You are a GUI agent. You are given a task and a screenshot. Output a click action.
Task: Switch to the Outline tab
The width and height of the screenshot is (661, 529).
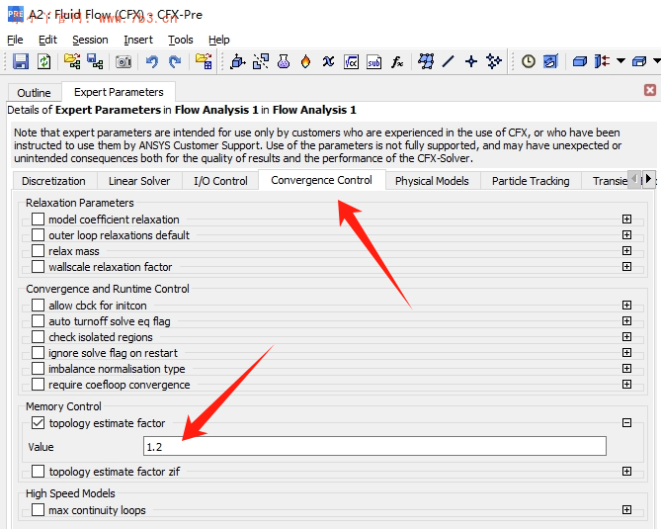tap(34, 93)
